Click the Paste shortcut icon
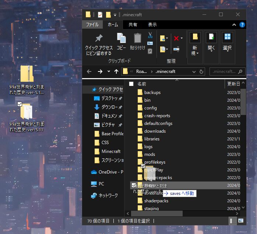This screenshot has height=234, width=257. 150,51
